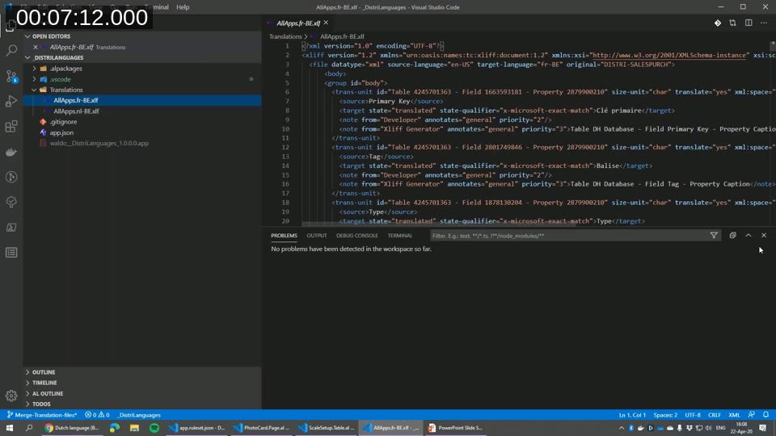
Task: Switch to PhotoCard.Page.al taskbar window
Action: (262, 428)
